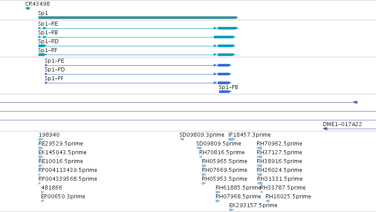This screenshot has width=376, height=212.
Task: Click the DME1-017A22 feature arrowhead
Action: pyautogui.click(x=325, y=129)
